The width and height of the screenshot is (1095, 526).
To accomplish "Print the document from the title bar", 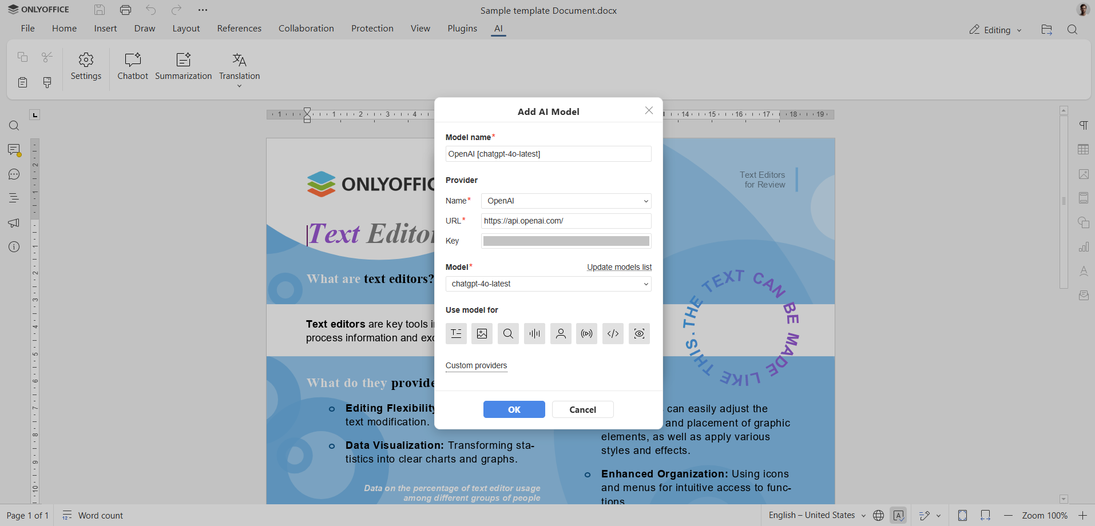I will coord(126,10).
